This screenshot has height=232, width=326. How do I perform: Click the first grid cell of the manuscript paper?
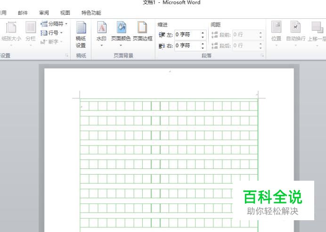tap(84, 106)
